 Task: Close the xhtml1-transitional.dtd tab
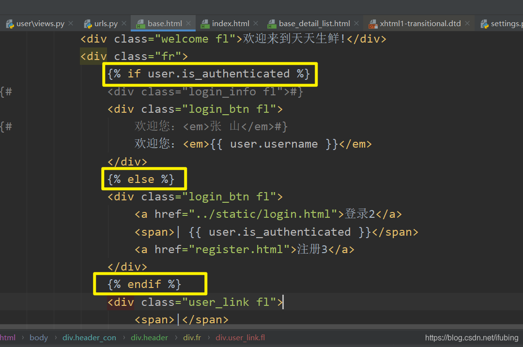[467, 23]
